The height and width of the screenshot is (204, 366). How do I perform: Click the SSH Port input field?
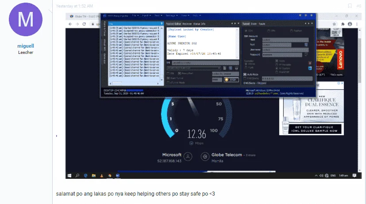coord(277,45)
